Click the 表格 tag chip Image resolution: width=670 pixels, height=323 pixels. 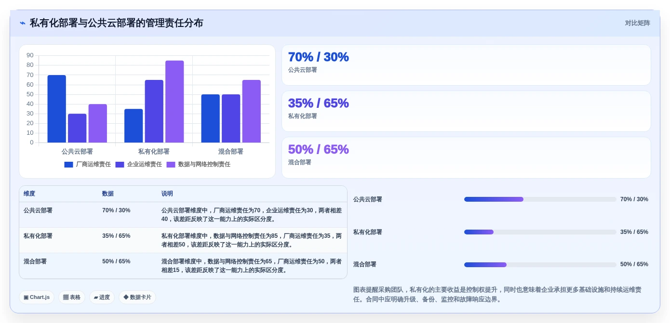pyautogui.click(x=72, y=297)
